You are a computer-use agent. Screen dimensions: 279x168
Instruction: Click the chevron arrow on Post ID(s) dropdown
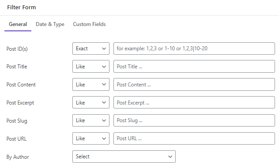pos(104,49)
